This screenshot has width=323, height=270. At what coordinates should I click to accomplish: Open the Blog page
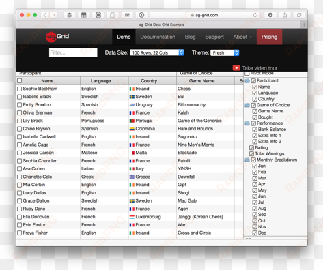[190, 37]
